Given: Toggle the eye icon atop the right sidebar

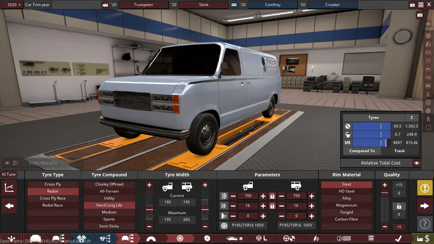Looking at the screenshot, I should [x=428, y=24].
